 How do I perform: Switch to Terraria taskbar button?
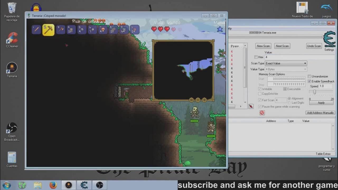coord(69,185)
